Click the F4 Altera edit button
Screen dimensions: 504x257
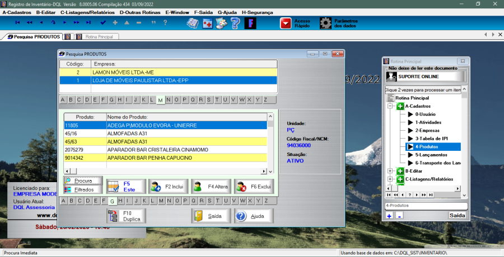pyautogui.click(x=211, y=187)
